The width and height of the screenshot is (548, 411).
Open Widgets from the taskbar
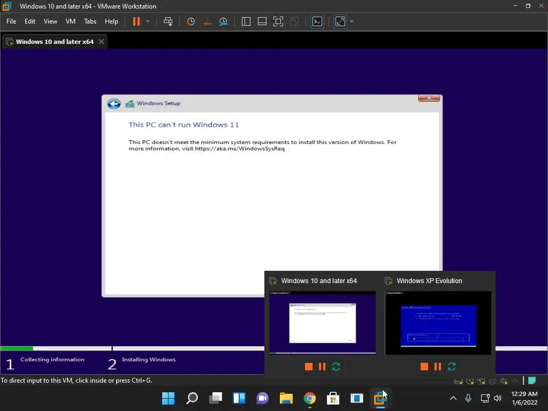[239, 398]
